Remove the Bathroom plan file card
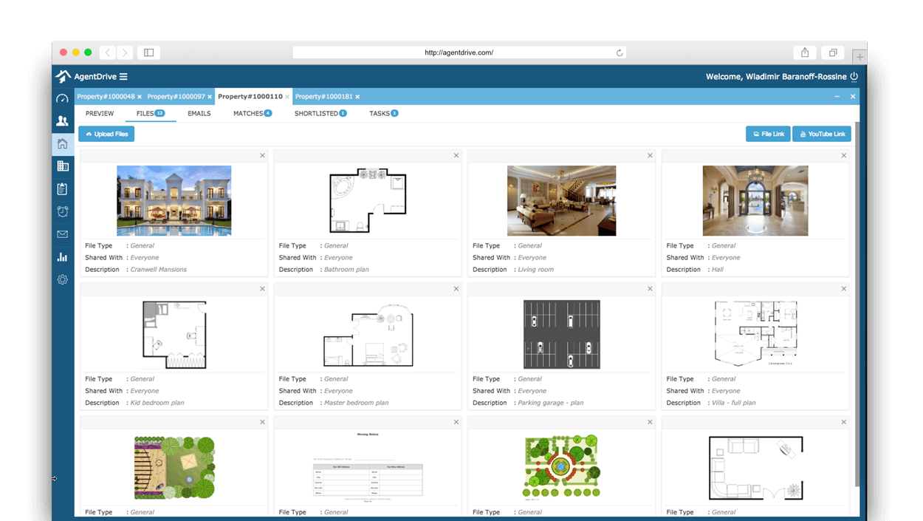Image resolution: width=923 pixels, height=521 pixels. click(456, 155)
